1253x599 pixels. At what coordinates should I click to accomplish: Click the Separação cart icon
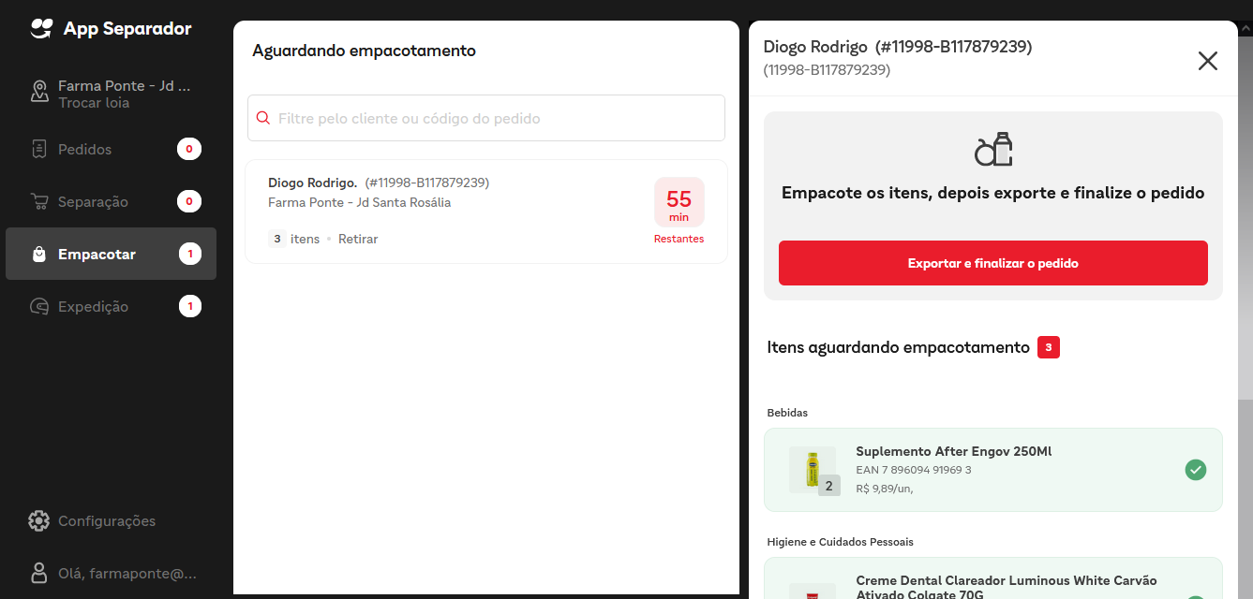coord(39,202)
